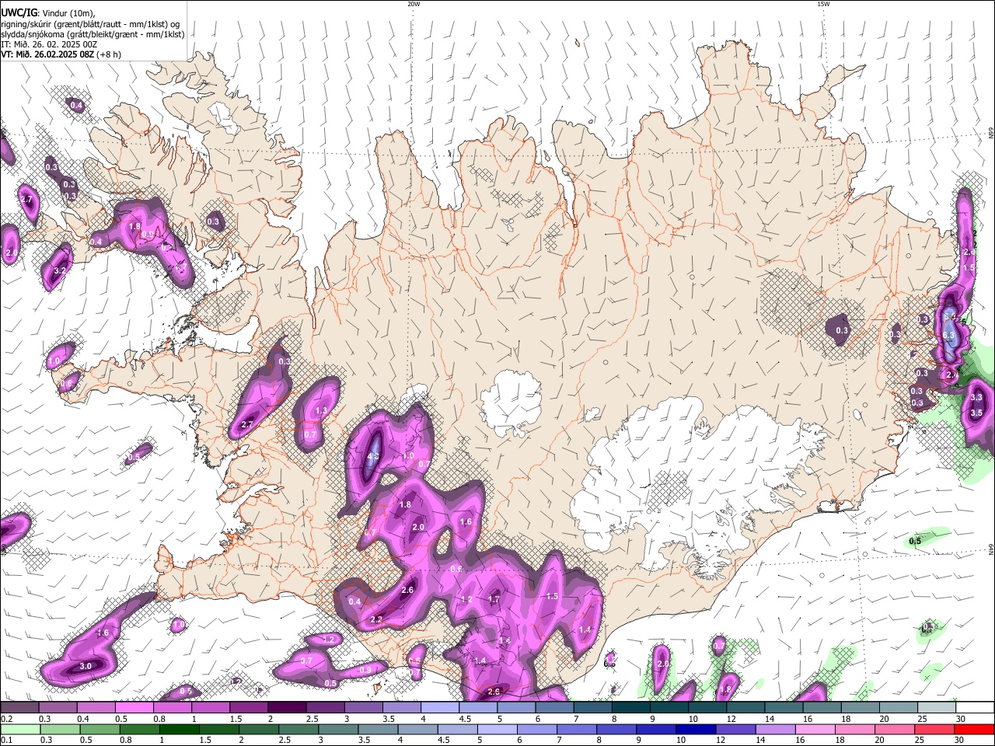995x746 pixels.
Task: Click the 3.0 precipitation value over the sea
Action: pos(86,666)
